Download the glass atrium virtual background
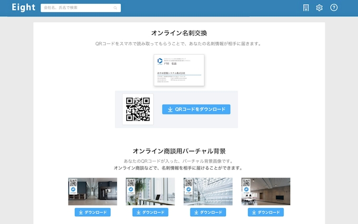Viewport: 358px width, 224px height. click(208, 212)
